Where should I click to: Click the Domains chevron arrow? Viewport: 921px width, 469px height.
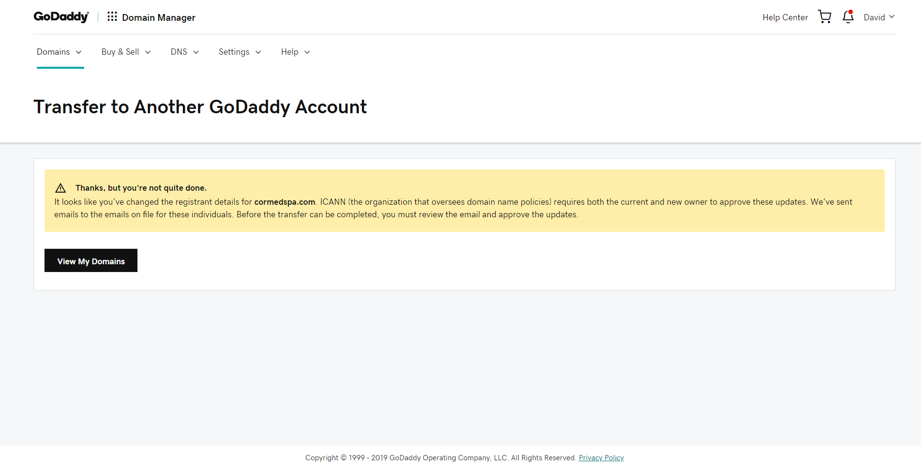[x=78, y=52]
